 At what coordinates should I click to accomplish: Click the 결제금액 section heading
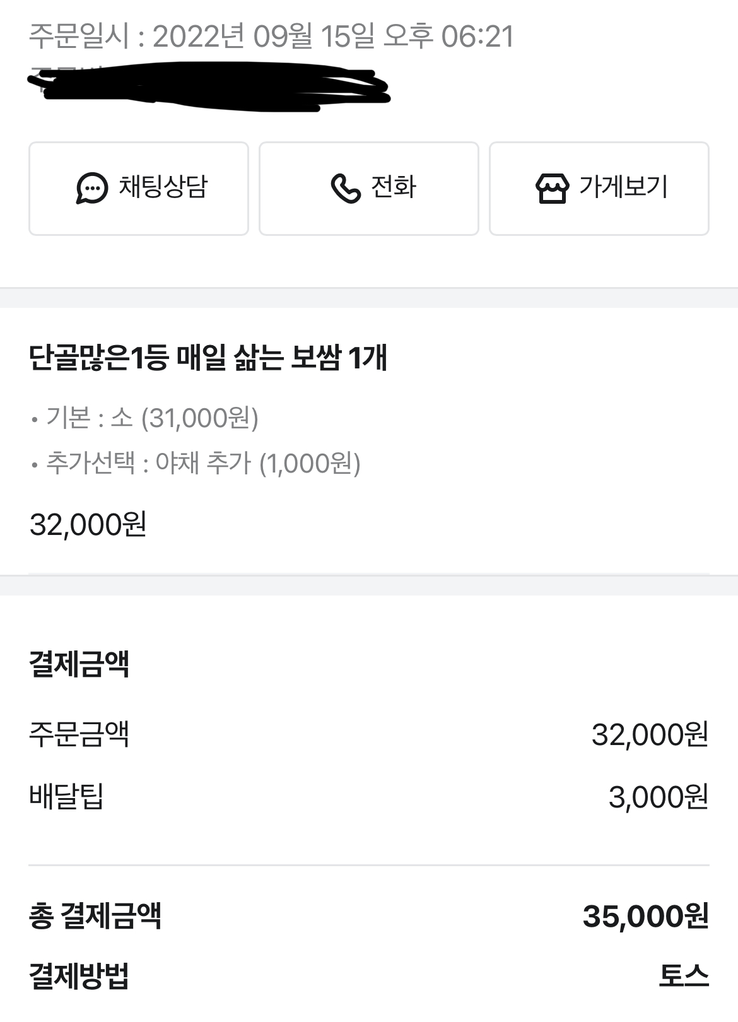pos(79,664)
